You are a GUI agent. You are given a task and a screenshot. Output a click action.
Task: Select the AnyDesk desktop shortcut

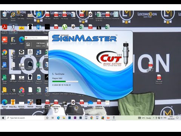point(5,40)
